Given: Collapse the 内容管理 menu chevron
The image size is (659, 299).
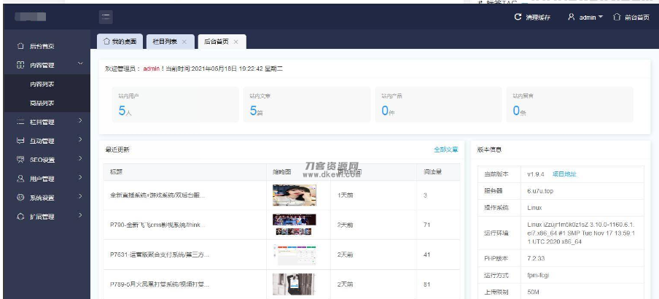Looking at the screenshot, I should tap(80, 64).
